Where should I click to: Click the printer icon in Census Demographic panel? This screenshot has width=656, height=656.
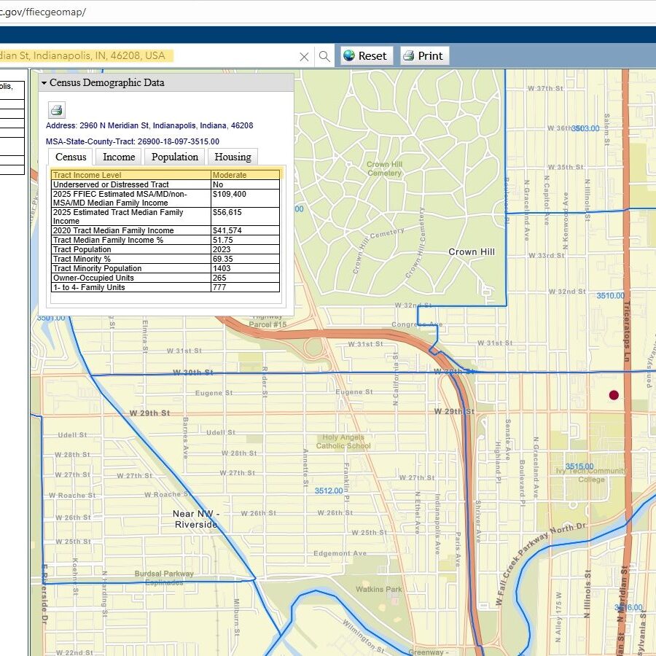[56, 111]
